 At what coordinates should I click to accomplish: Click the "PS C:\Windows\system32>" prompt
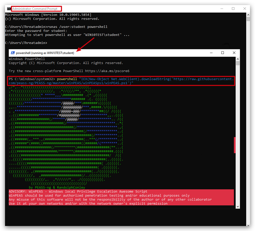tap(32, 79)
